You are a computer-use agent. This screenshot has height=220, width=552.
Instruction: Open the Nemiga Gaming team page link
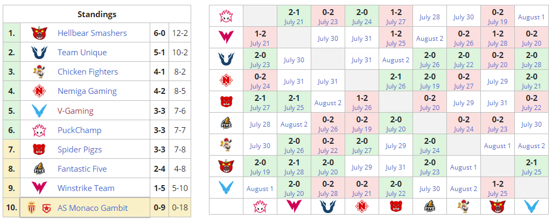click(x=87, y=91)
